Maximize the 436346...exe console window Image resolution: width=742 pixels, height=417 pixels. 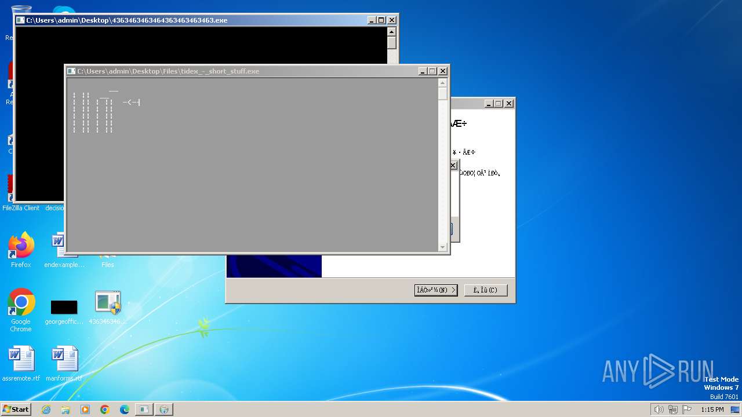[381, 20]
